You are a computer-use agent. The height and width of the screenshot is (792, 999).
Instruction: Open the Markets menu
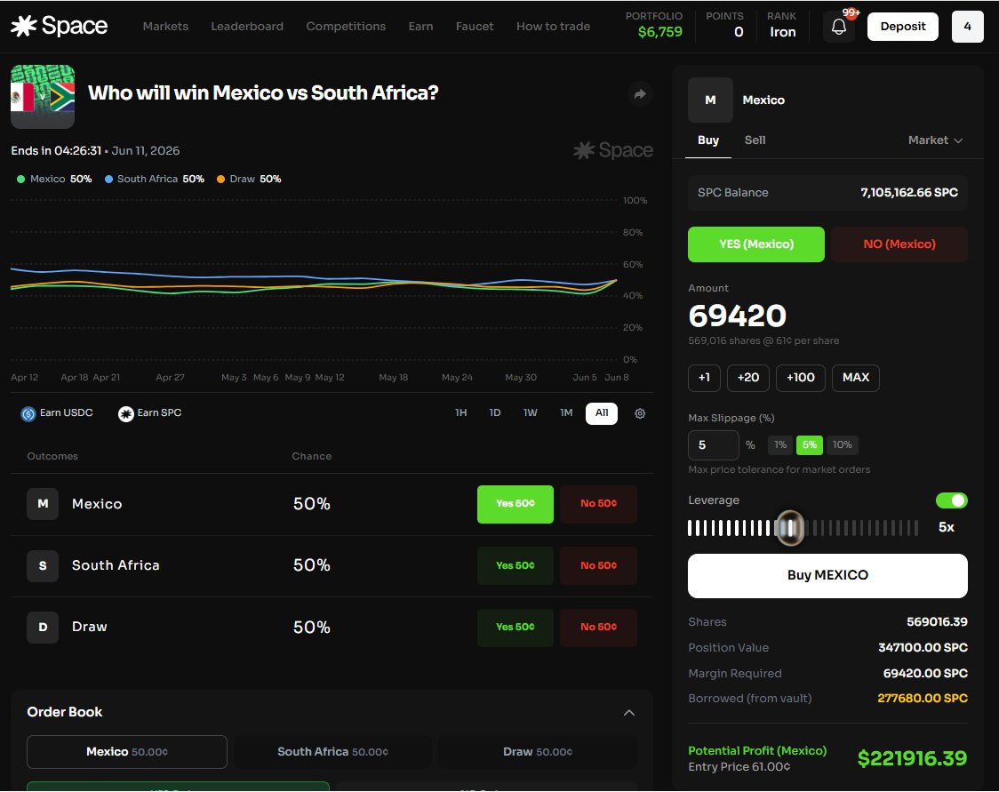pyautogui.click(x=165, y=26)
